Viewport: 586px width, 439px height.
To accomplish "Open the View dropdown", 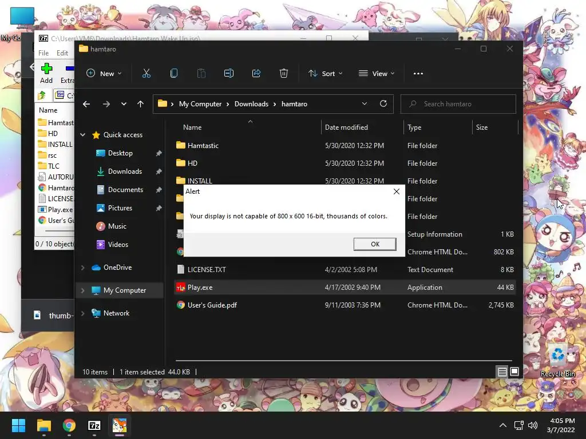I will click(x=377, y=74).
